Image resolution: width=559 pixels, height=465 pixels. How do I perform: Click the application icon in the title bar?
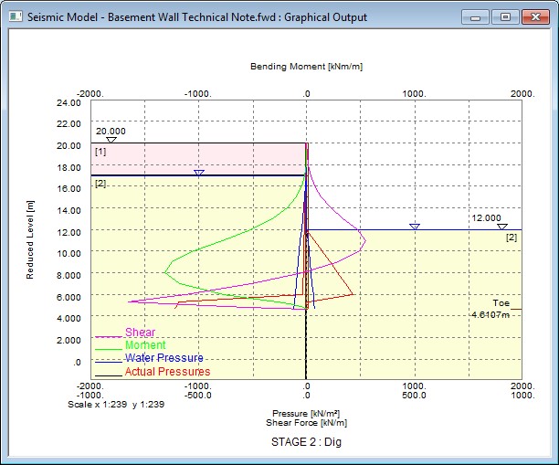(x=16, y=16)
